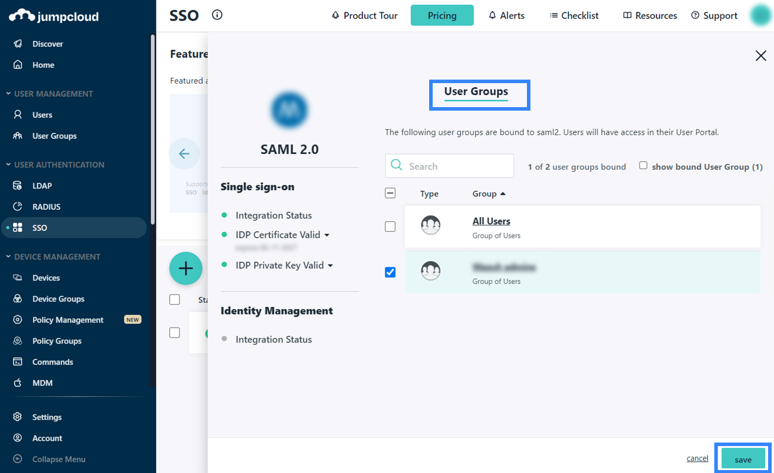774x473 pixels.
Task: Click the User Groups people icon
Action: [18, 136]
